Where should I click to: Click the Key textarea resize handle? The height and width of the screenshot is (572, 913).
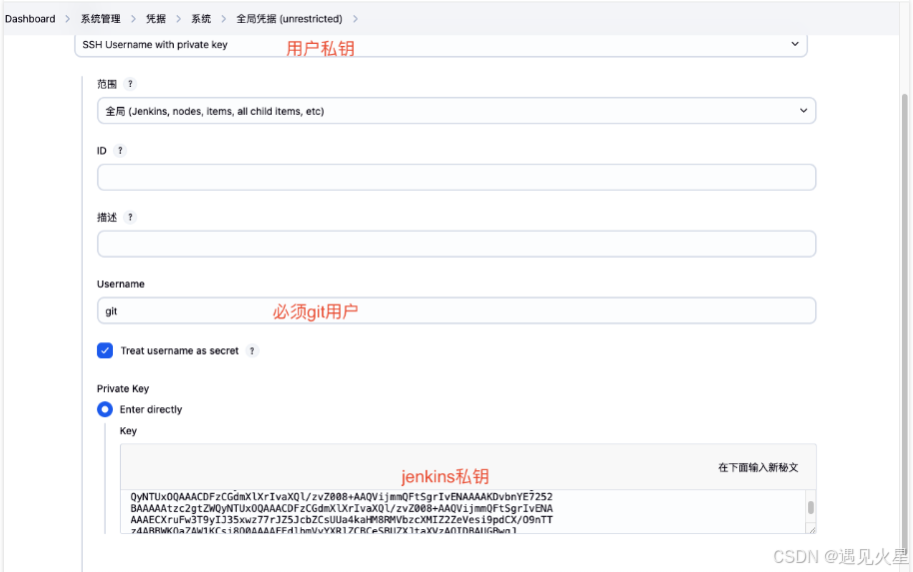pos(811,528)
